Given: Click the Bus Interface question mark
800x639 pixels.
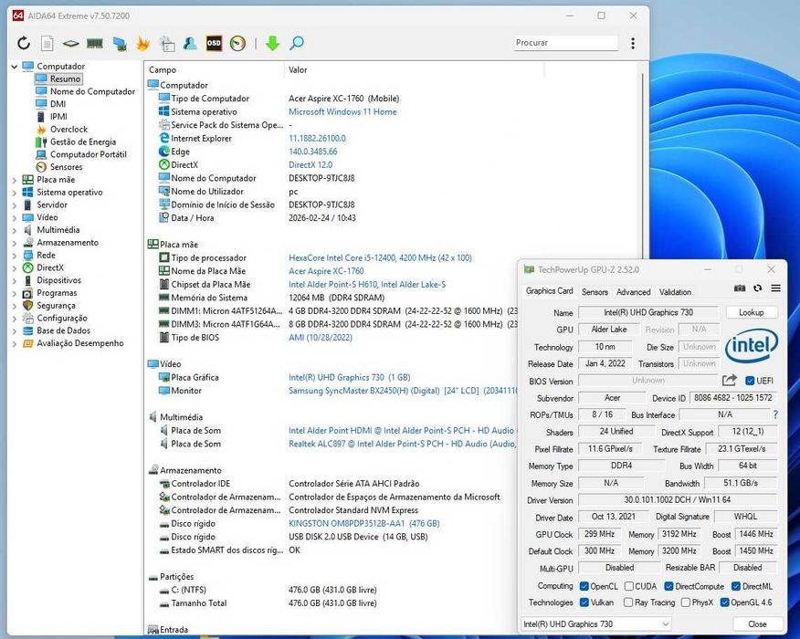Looking at the screenshot, I should pyautogui.click(x=775, y=414).
